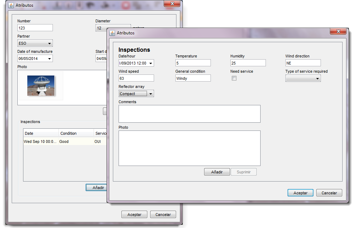Select the antenna photo thumbnail
Screen dimensions: 355x228
click(41, 85)
